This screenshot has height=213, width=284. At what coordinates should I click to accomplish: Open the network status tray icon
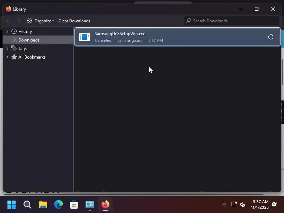pos(234,205)
